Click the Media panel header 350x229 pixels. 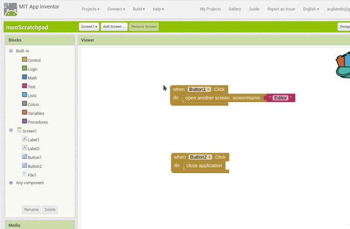click(x=40, y=225)
